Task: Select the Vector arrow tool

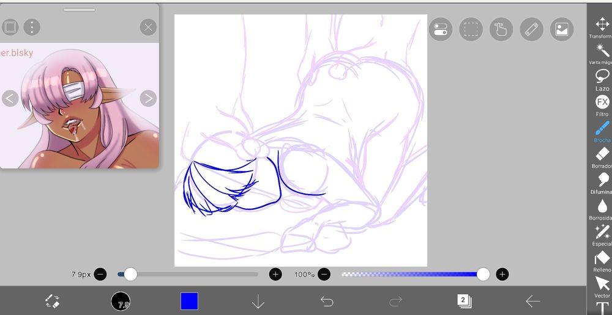Action: [x=602, y=287]
